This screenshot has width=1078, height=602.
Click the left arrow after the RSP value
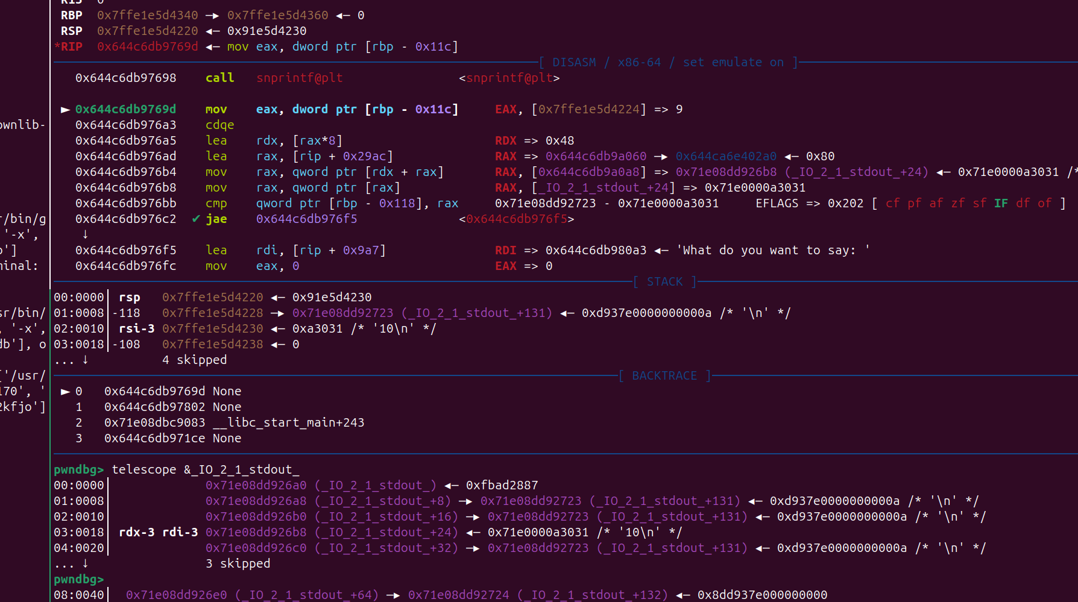point(214,30)
